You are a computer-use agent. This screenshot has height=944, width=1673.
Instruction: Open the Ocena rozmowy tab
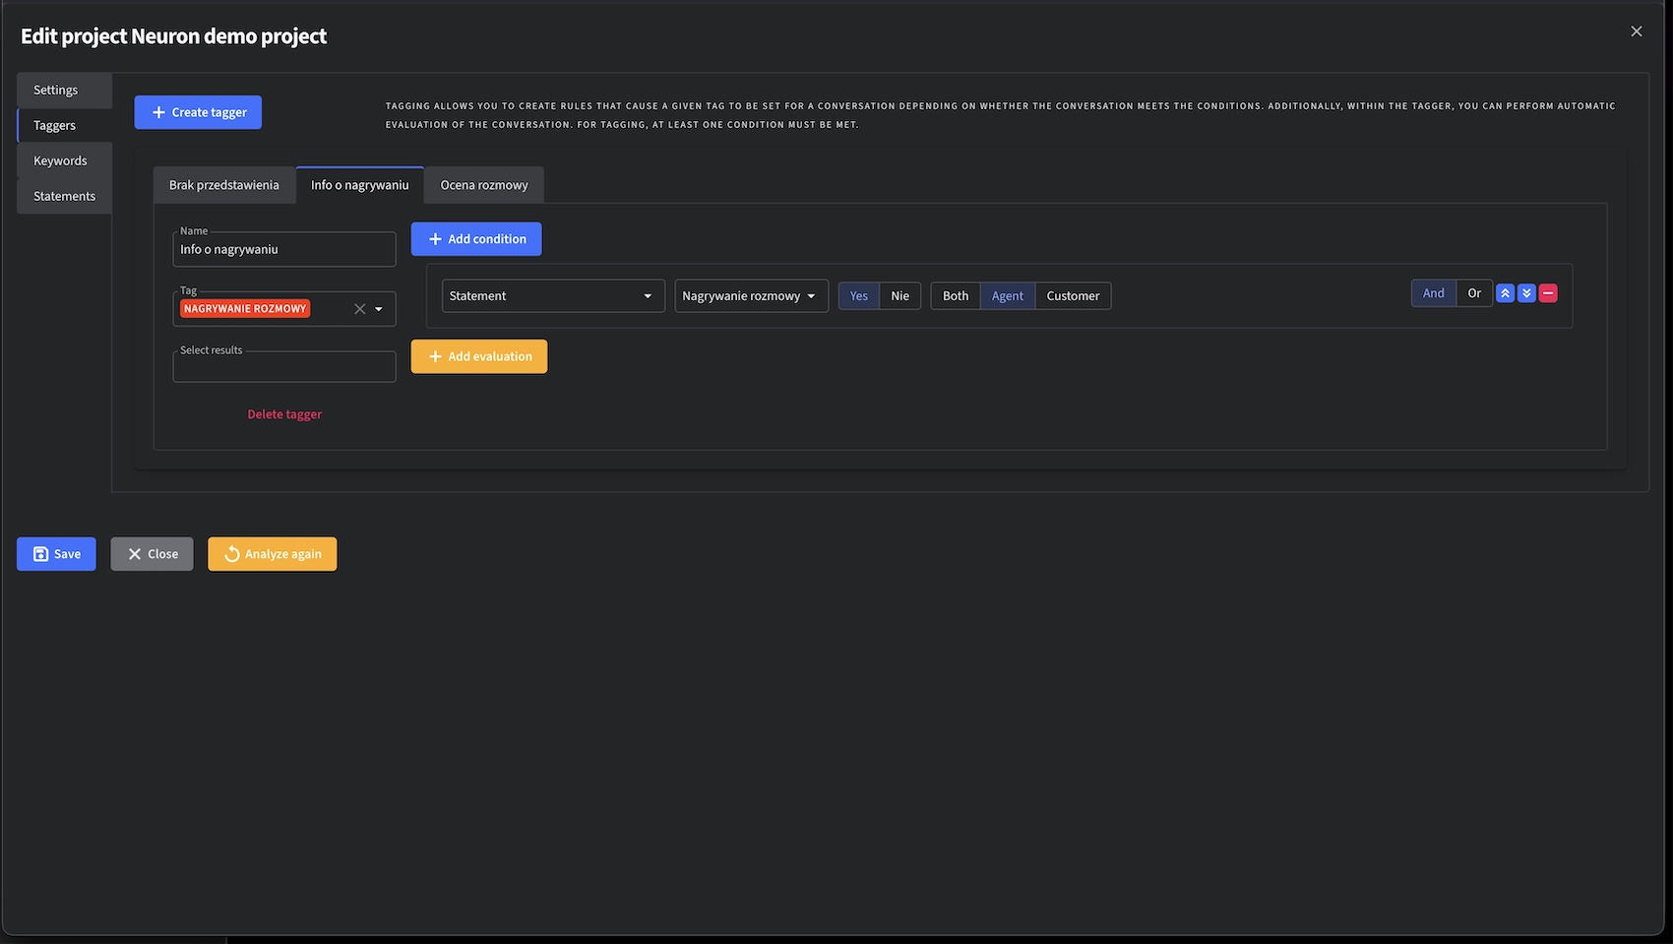tap(483, 185)
